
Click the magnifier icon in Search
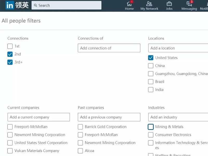[35, 5]
